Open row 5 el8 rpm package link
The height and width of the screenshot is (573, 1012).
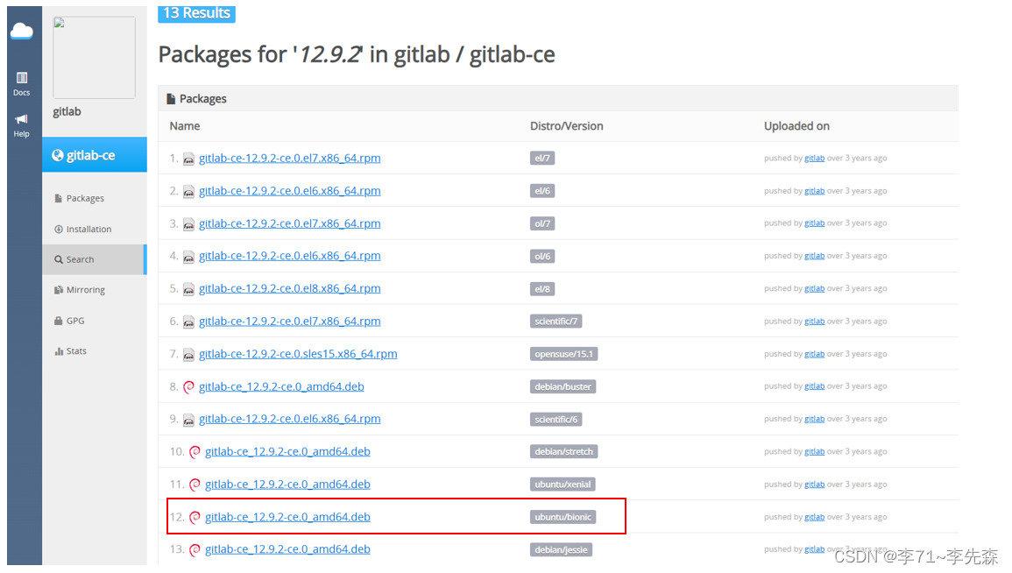tap(290, 288)
